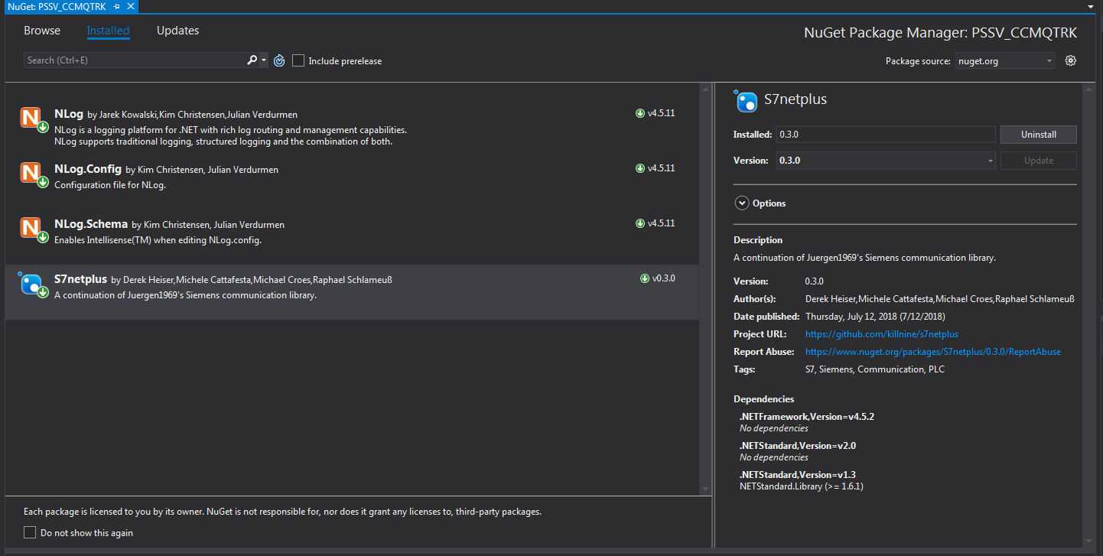Open the Version dropdown showing 0.3.0
1103x556 pixels.
[886, 161]
